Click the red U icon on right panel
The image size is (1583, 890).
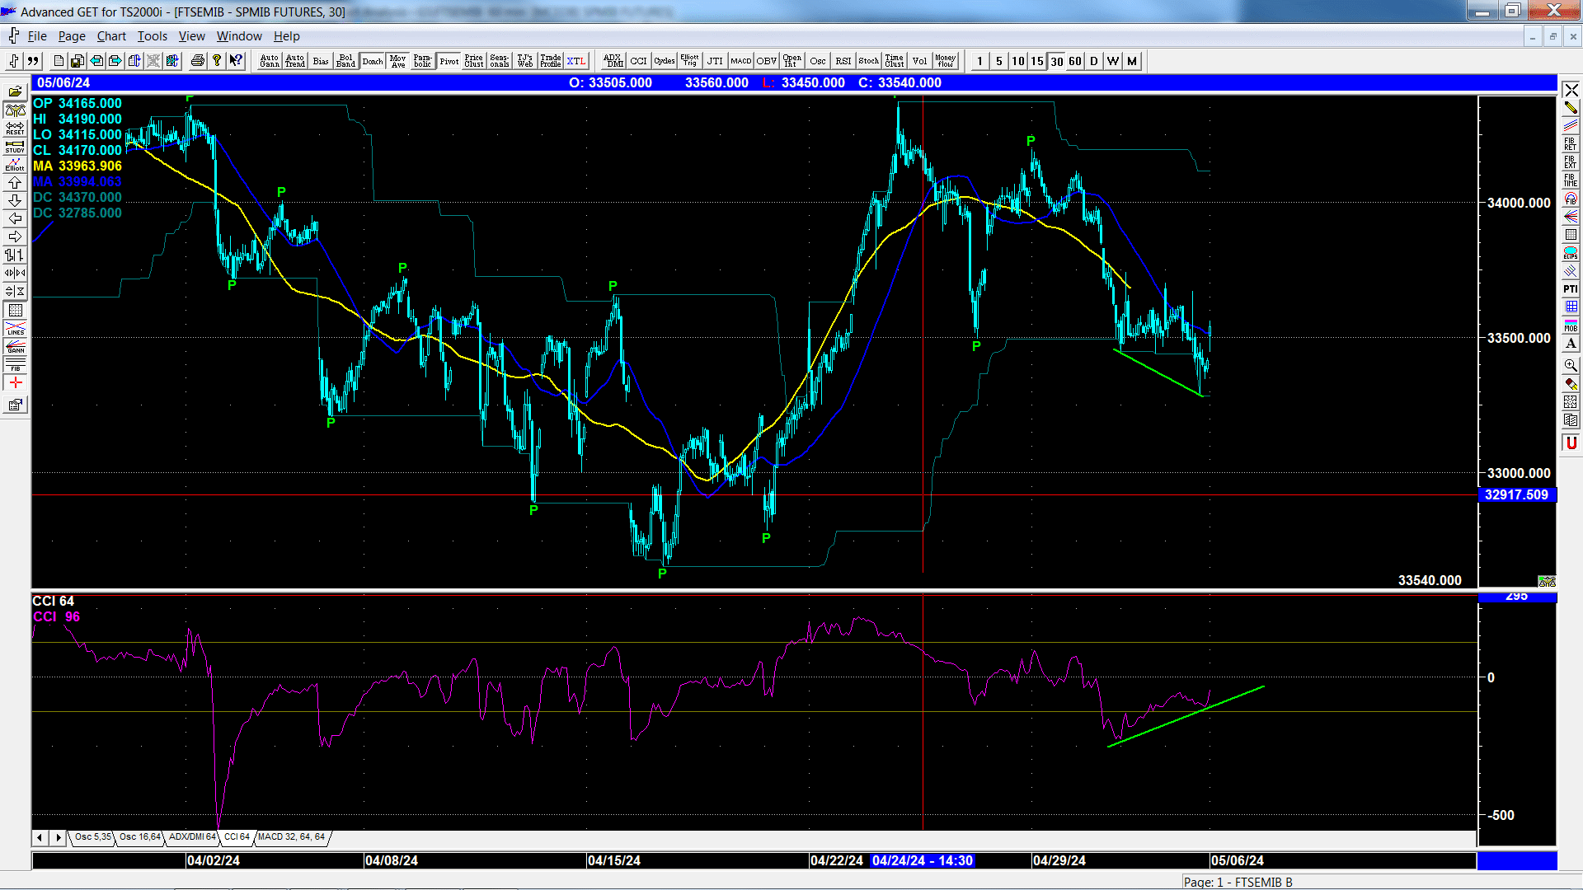pyautogui.click(x=1571, y=443)
